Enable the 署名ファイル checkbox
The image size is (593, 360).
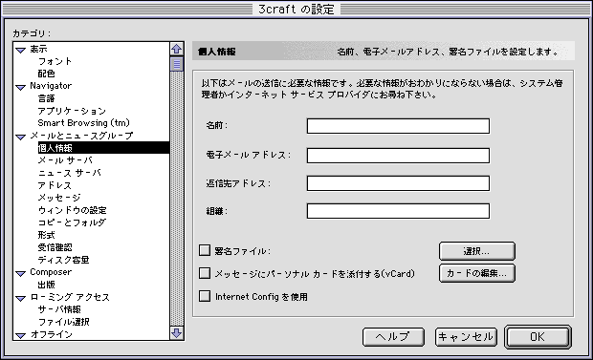click(x=205, y=250)
